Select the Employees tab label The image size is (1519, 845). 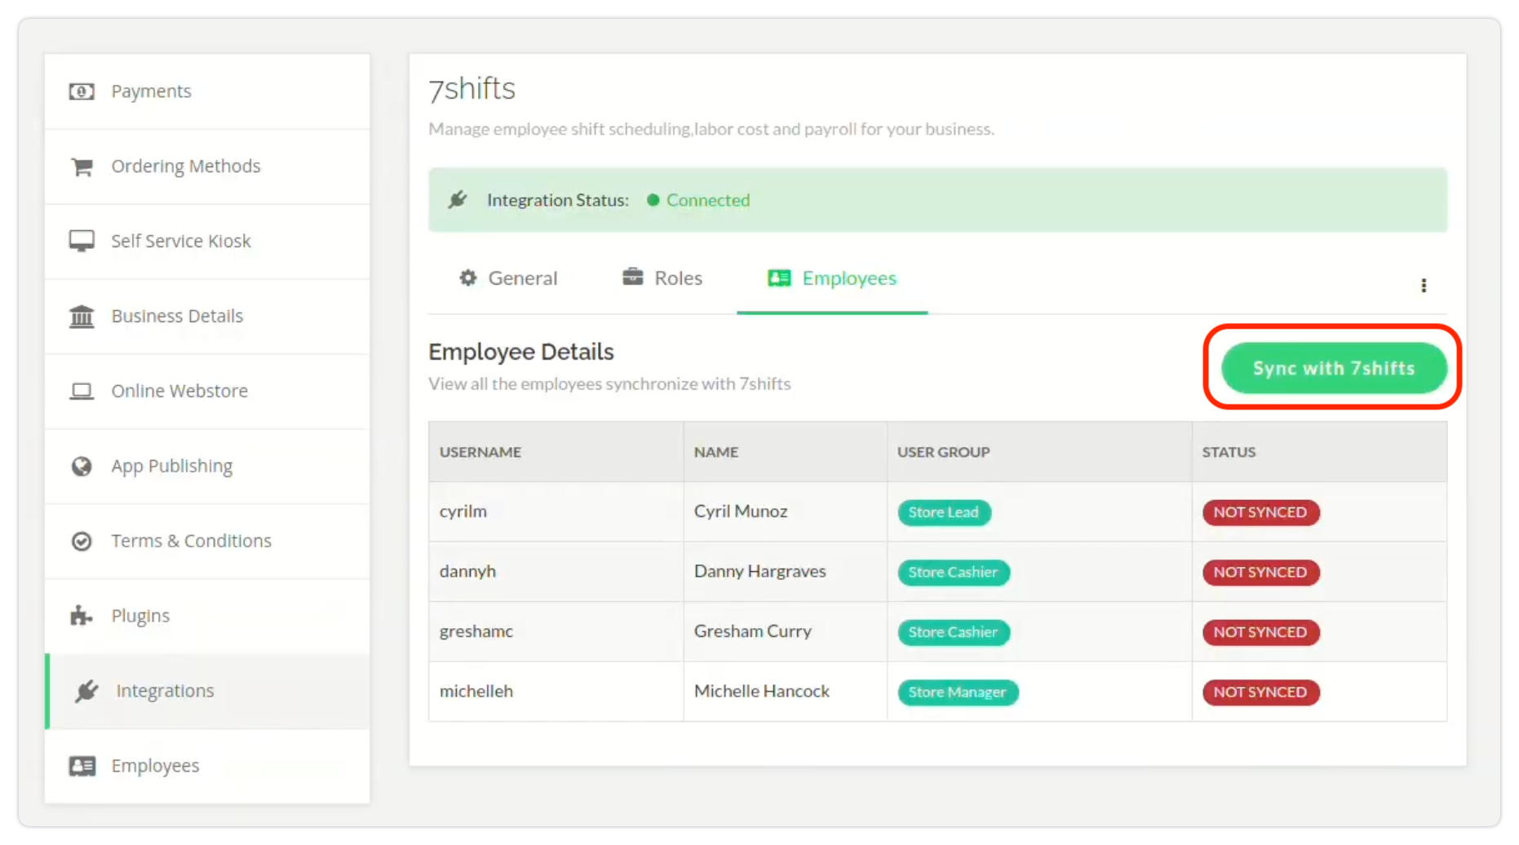pyautogui.click(x=849, y=278)
